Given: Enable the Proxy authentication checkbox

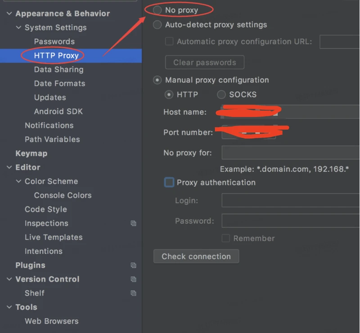Looking at the screenshot, I should tap(169, 182).
